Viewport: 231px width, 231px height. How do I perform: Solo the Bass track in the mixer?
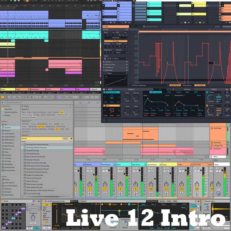point(121,192)
